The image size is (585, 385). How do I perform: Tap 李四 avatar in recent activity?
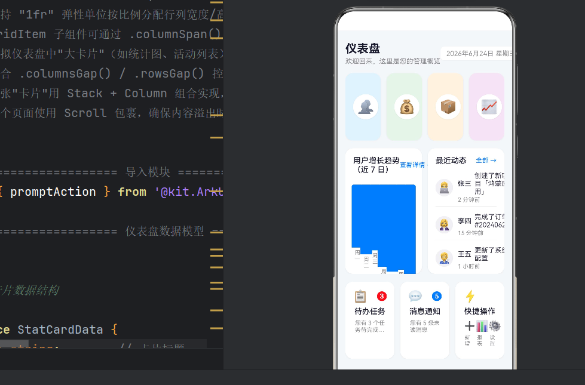(x=444, y=224)
